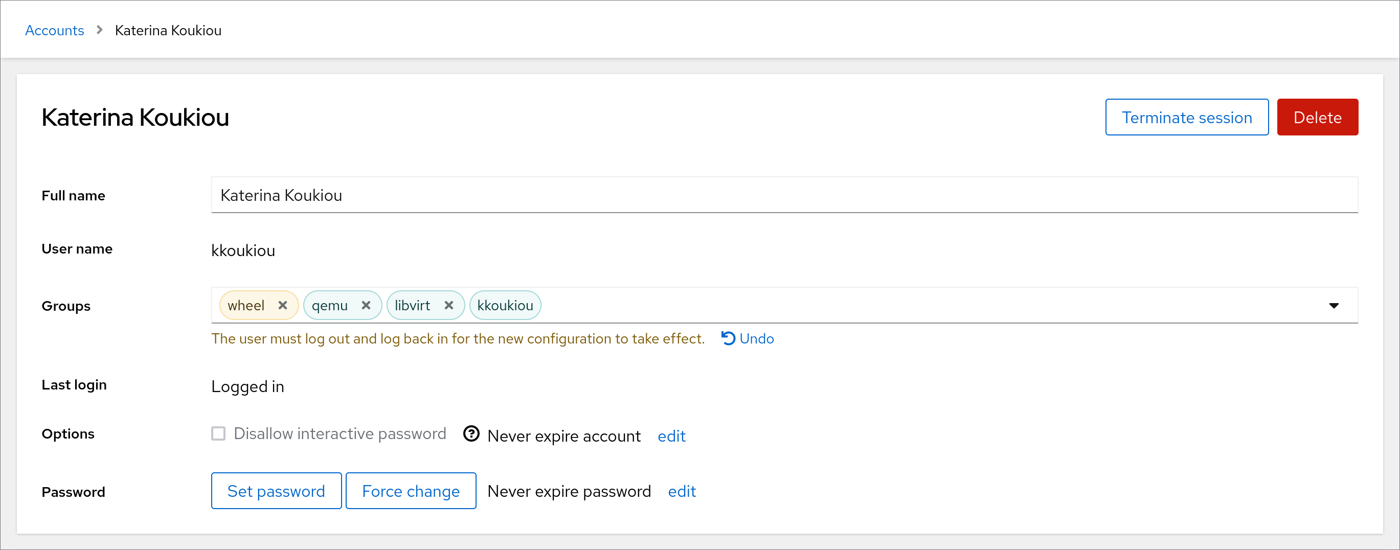This screenshot has width=1400, height=550.
Task: Click the help icon next to Never expire account
Action: 470,433
